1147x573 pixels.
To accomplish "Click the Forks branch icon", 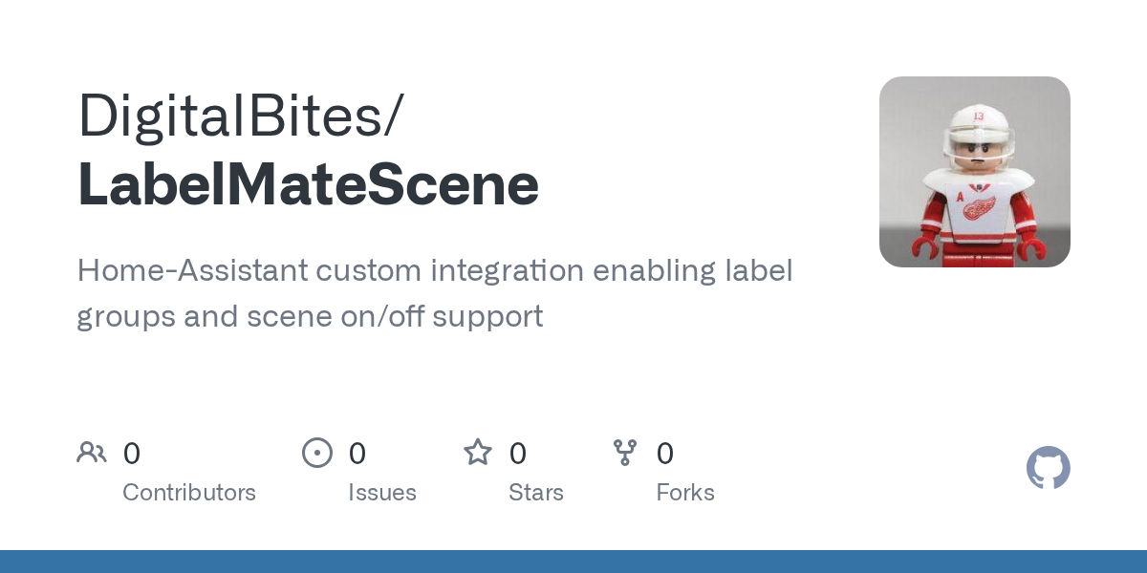I will 625,453.
